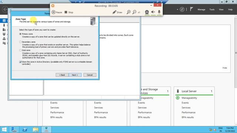The height and width of the screenshot is (133, 237).
Task: Click Manageability in the Local Server tile
Action: pos(189,98)
